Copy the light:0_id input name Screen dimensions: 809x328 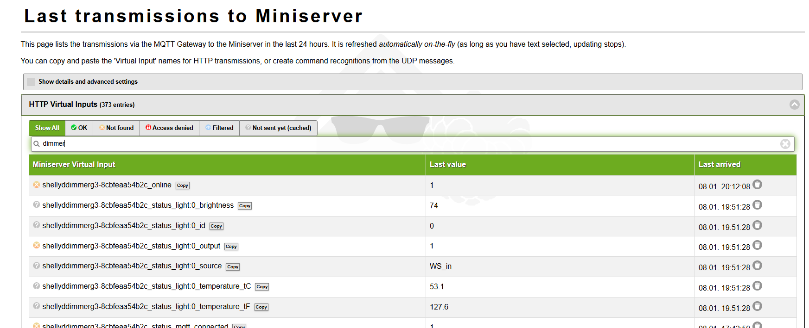pos(217,226)
